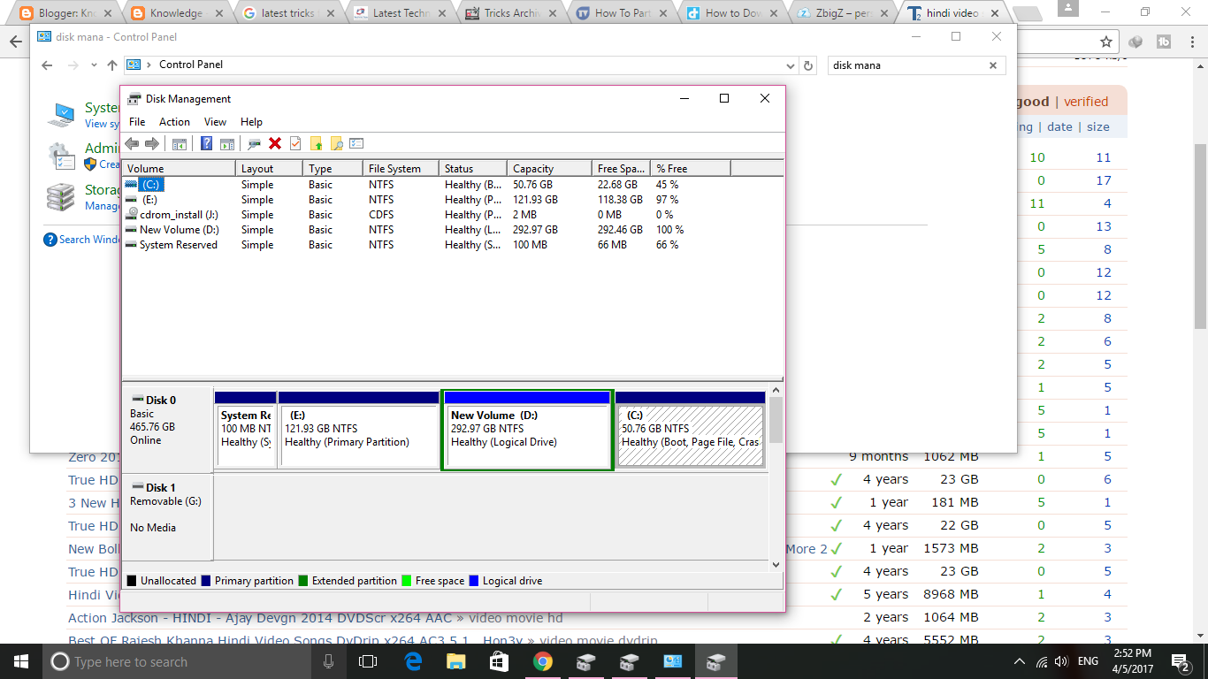Open the Chrome browser from the taskbar

(x=542, y=660)
